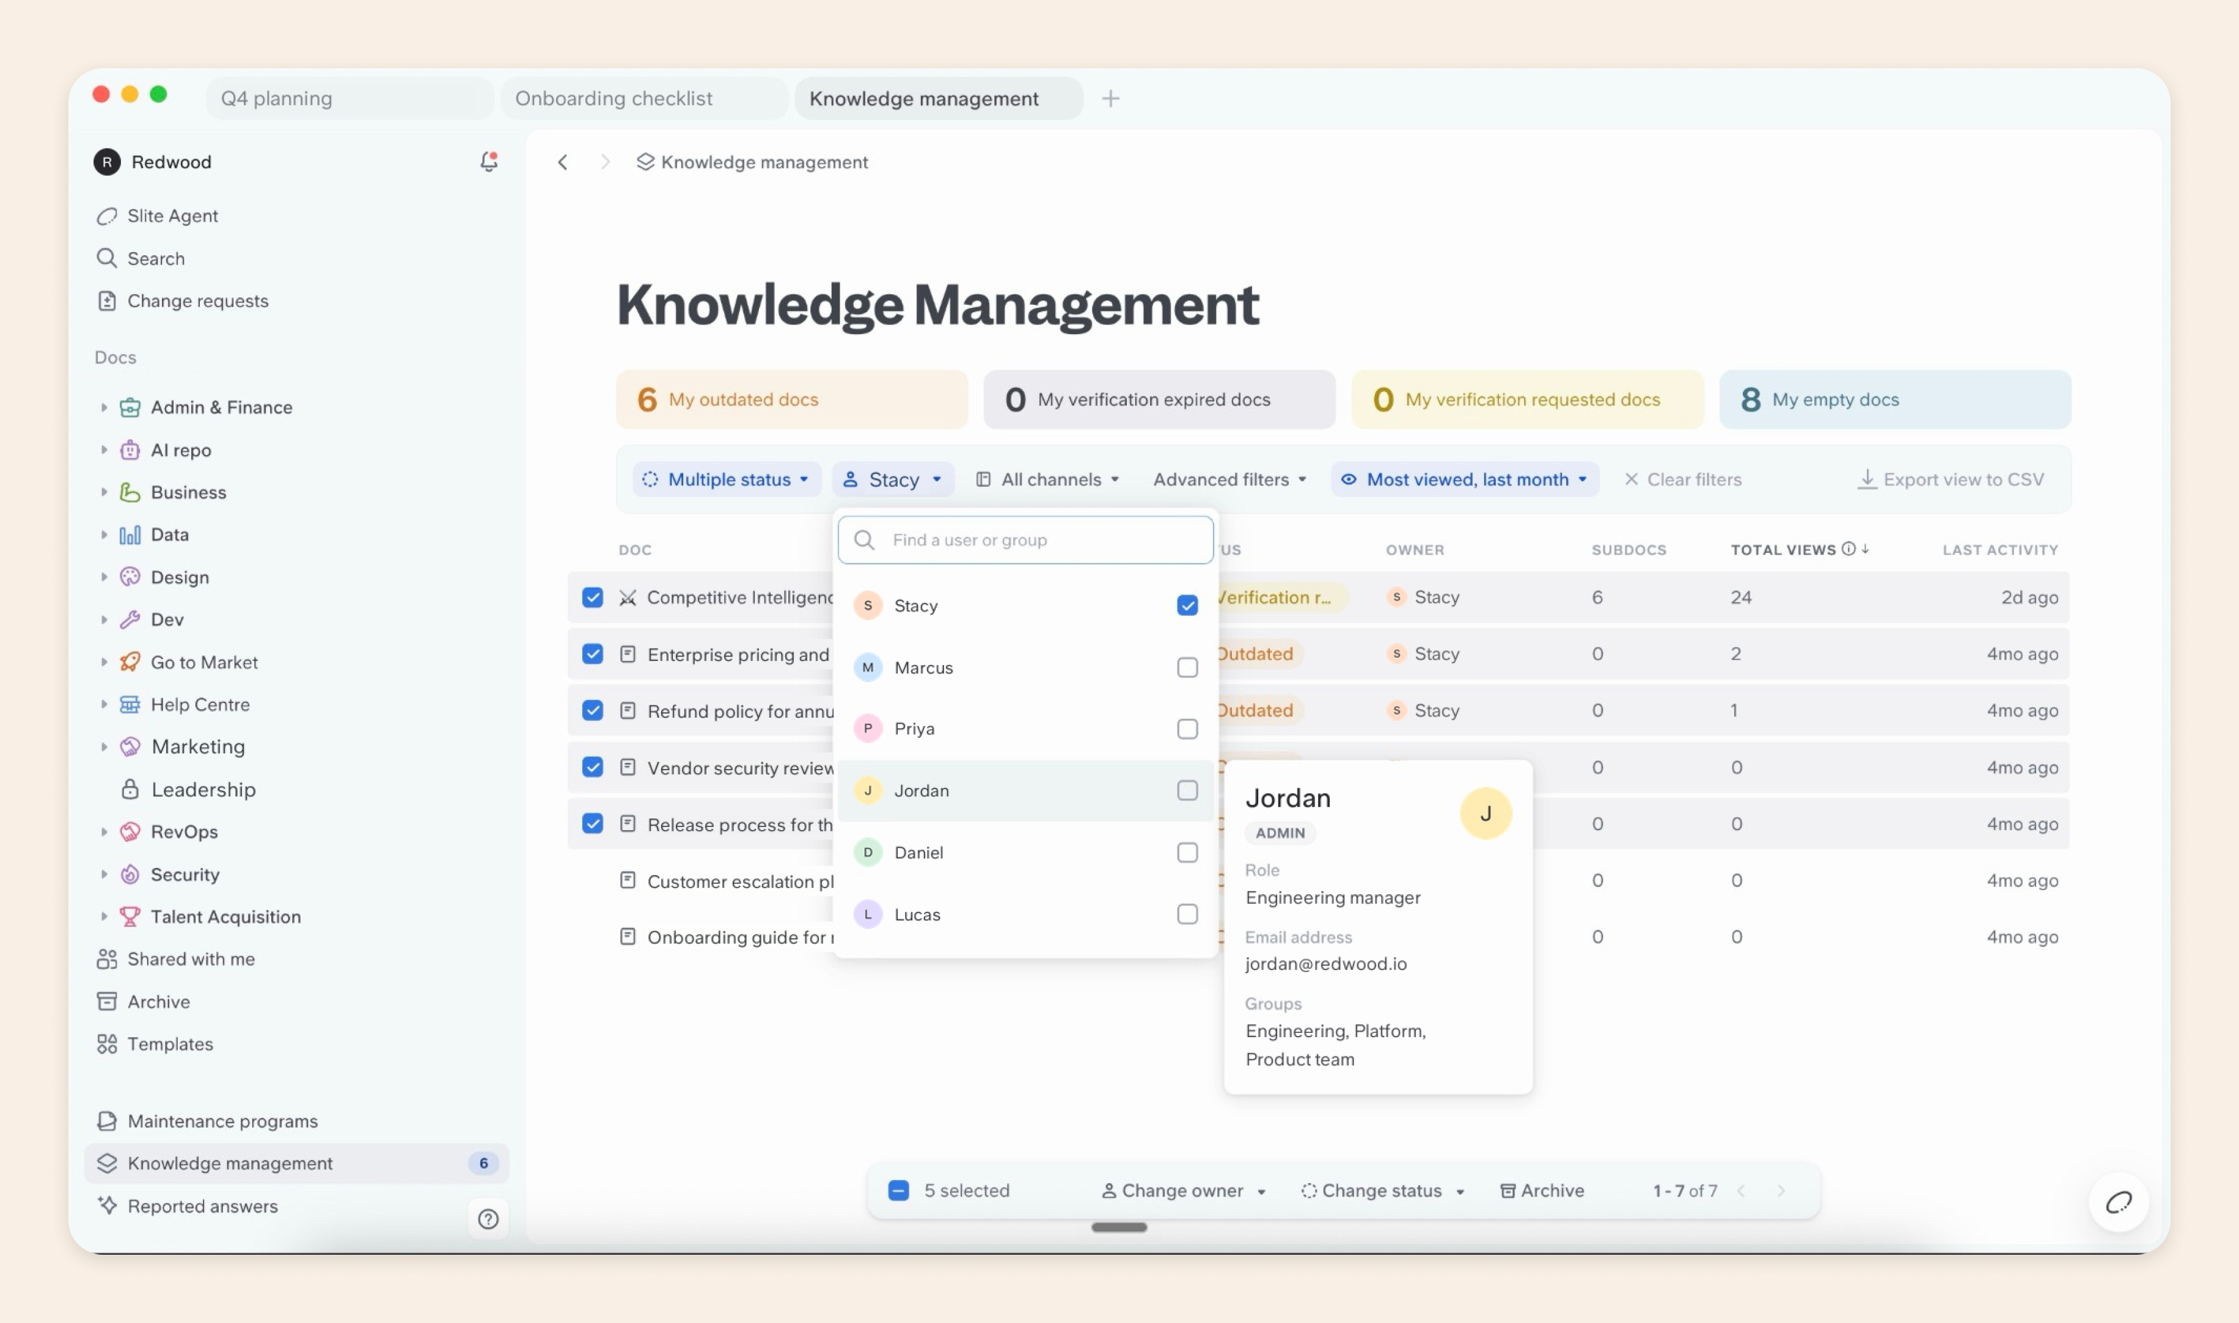Screen dimensions: 2239x1323
Task: Click the horizontal scrollbar handle at bottom
Action: (x=1119, y=1228)
